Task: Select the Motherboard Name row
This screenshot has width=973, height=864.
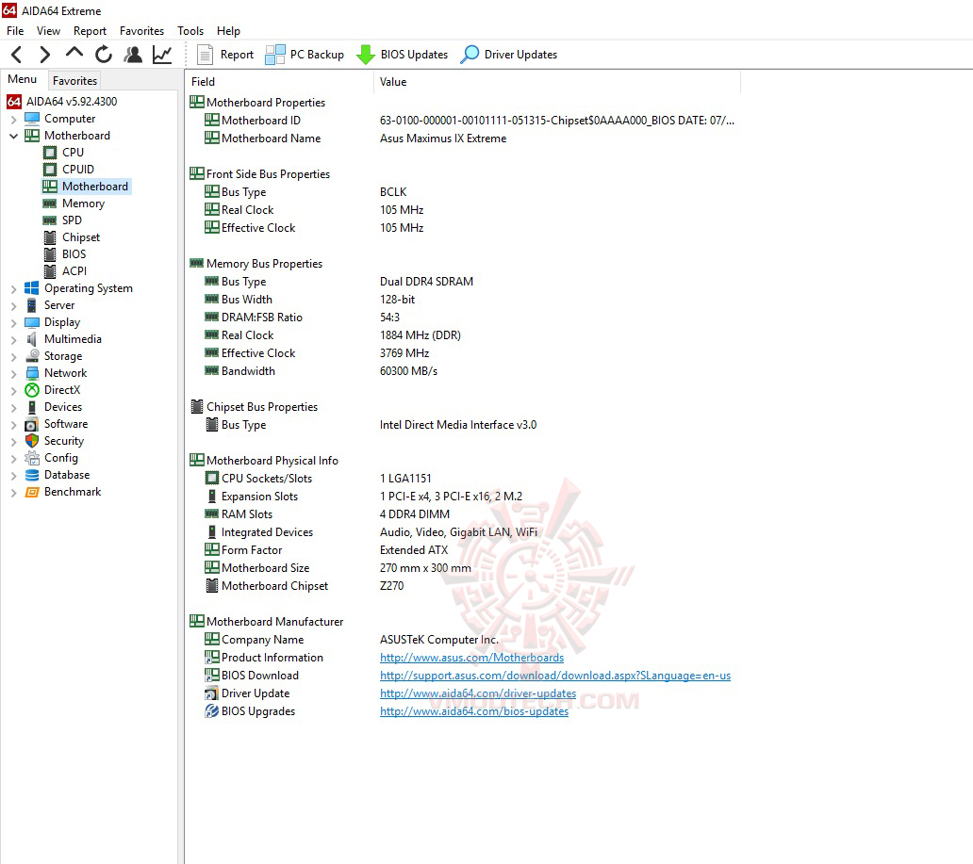Action: click(462, 139)
